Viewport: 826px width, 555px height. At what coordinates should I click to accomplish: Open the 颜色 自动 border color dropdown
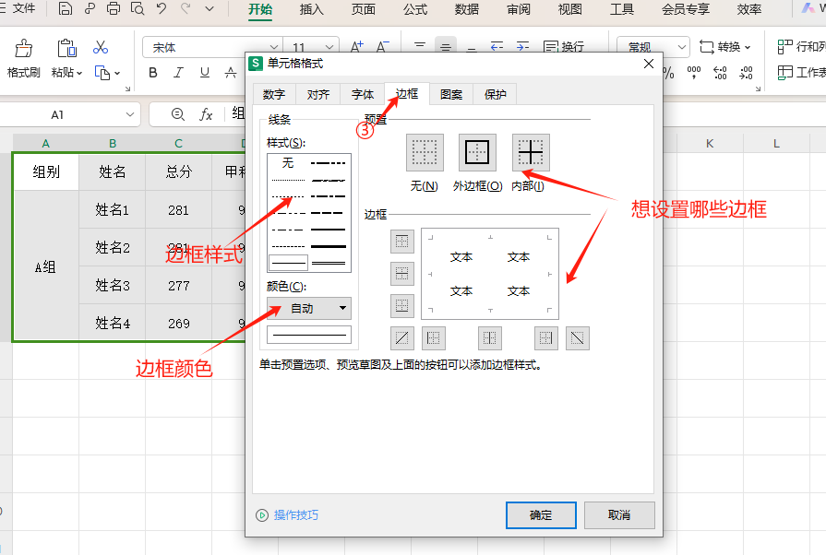[308, 308]
